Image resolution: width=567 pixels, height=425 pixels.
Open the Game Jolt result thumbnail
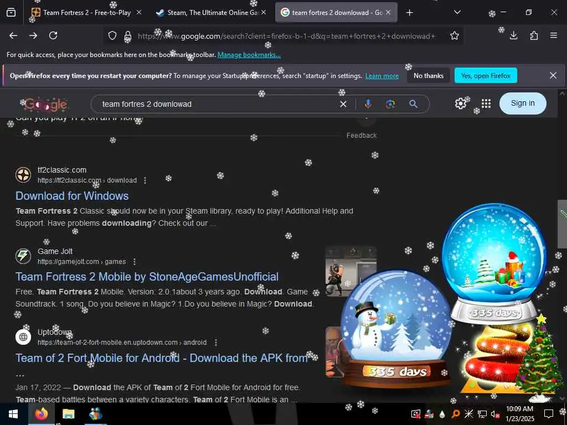[x=350, y=271]
